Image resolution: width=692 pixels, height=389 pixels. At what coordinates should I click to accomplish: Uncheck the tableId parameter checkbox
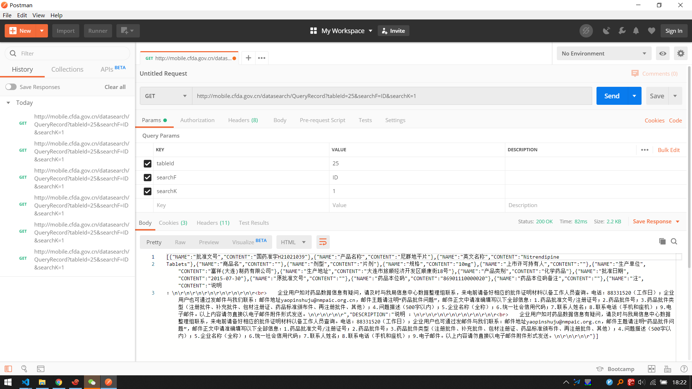pyautogui.click(x=147, y=164)
